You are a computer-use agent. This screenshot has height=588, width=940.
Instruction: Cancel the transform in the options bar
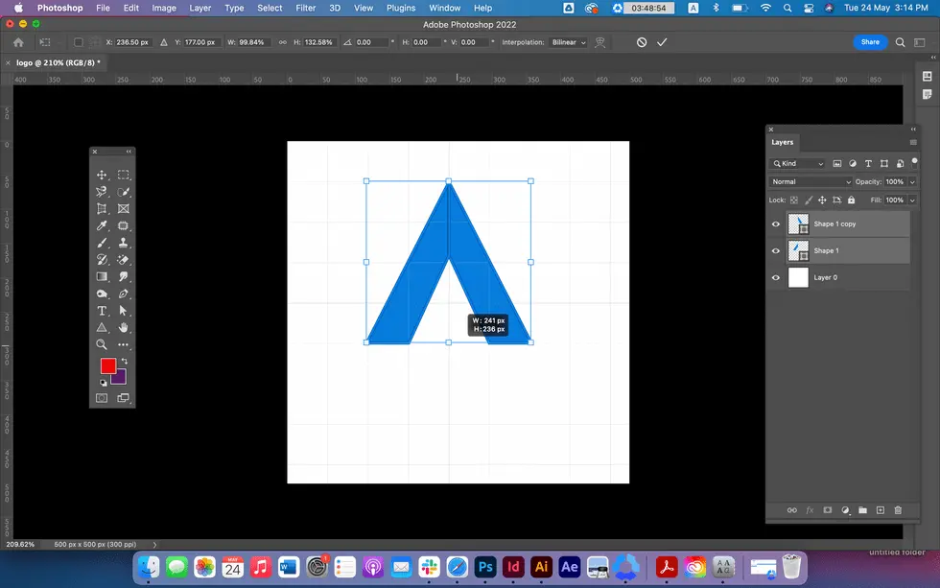pos(642,42)
